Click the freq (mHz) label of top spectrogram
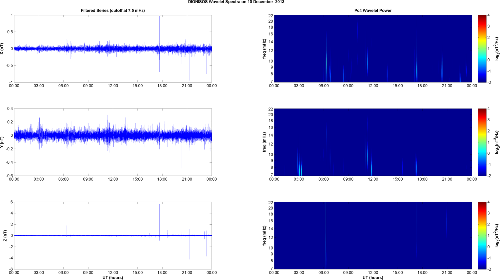 click(264, 49)
